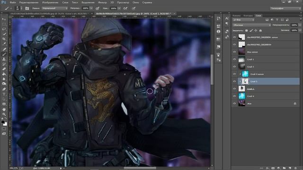Viewport: 303px width, 170px height.
Task: Open the Фильтр menu
Action: tap(102, 2)
